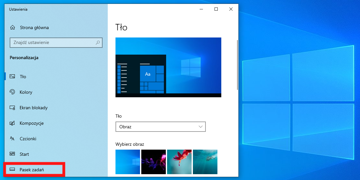Choose the purple smoke wallpaper thumbnail
Screen dimensions: 360x180
point(153,162)
